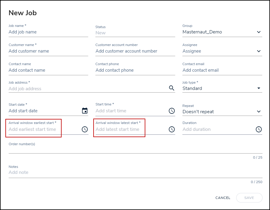270x210 pixels.
Task: Select the Standard job type value
Action: coord(192,88)
